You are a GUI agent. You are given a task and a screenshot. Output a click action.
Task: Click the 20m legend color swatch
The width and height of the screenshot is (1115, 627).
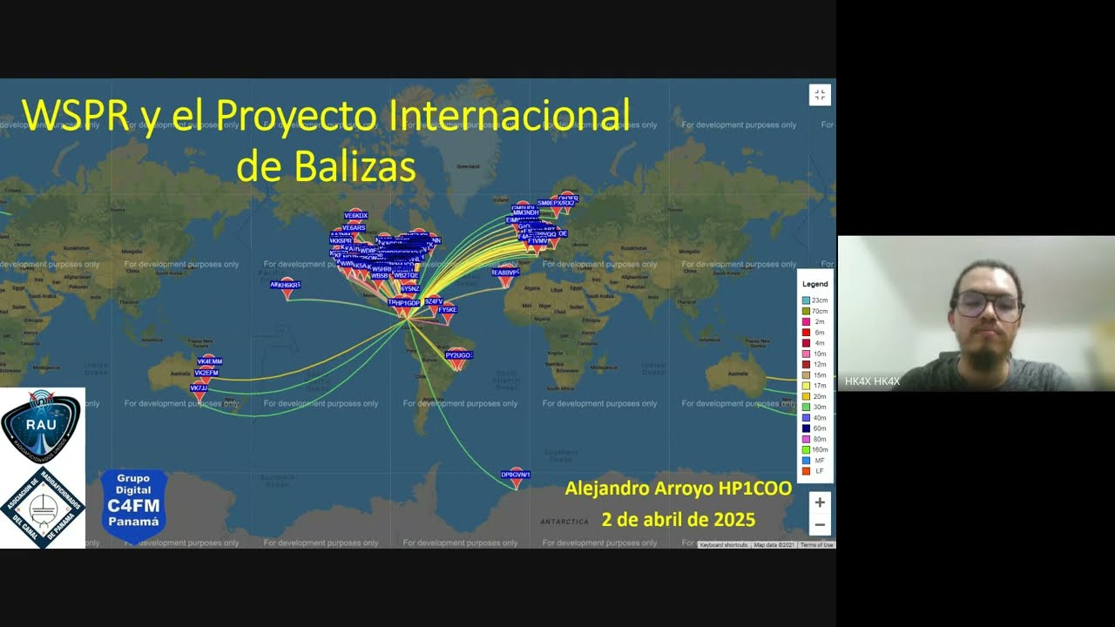click(807, 396)
